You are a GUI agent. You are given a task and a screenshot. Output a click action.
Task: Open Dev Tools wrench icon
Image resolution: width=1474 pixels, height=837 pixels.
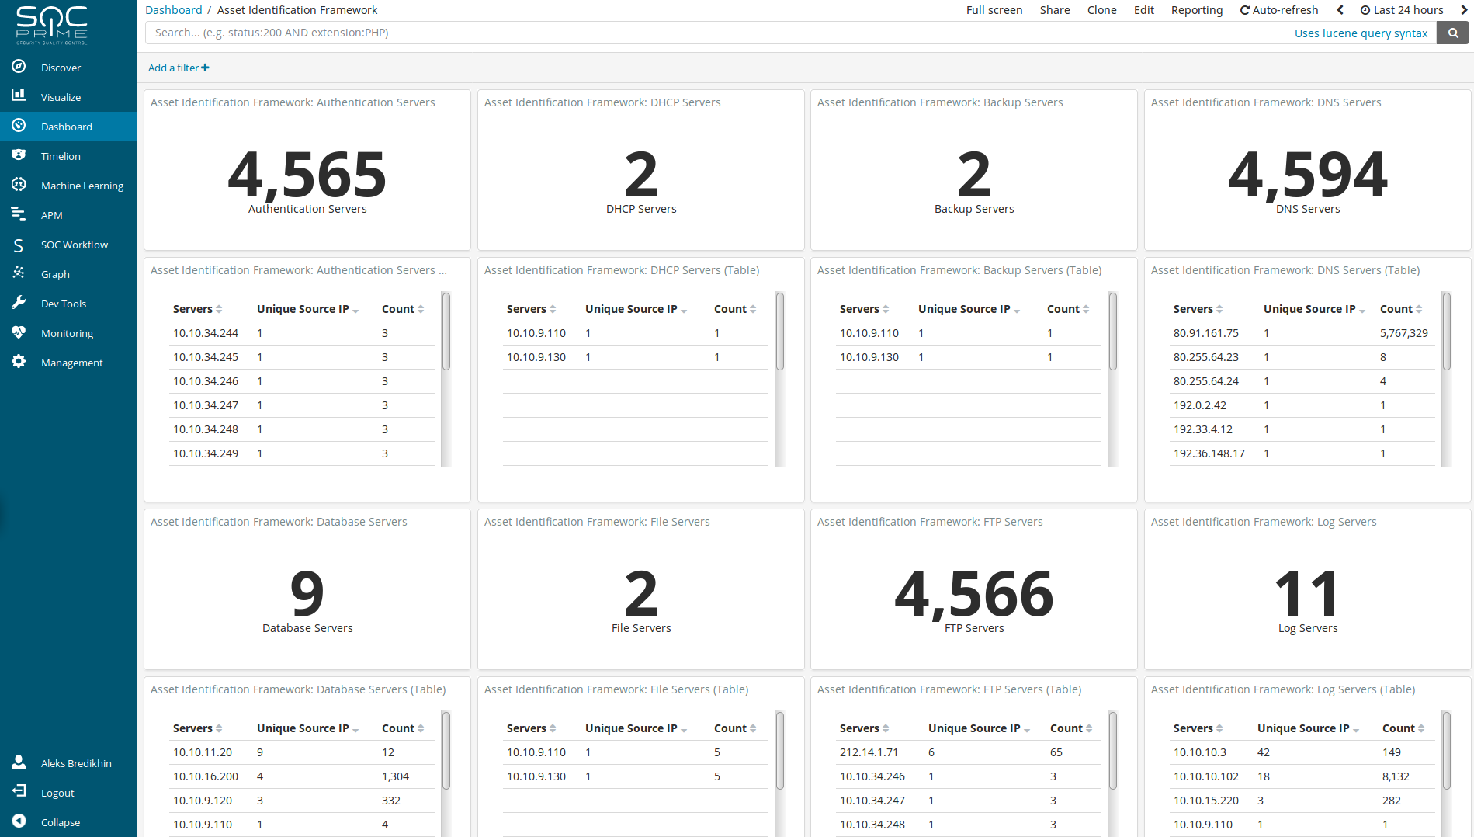pos(19,303)
